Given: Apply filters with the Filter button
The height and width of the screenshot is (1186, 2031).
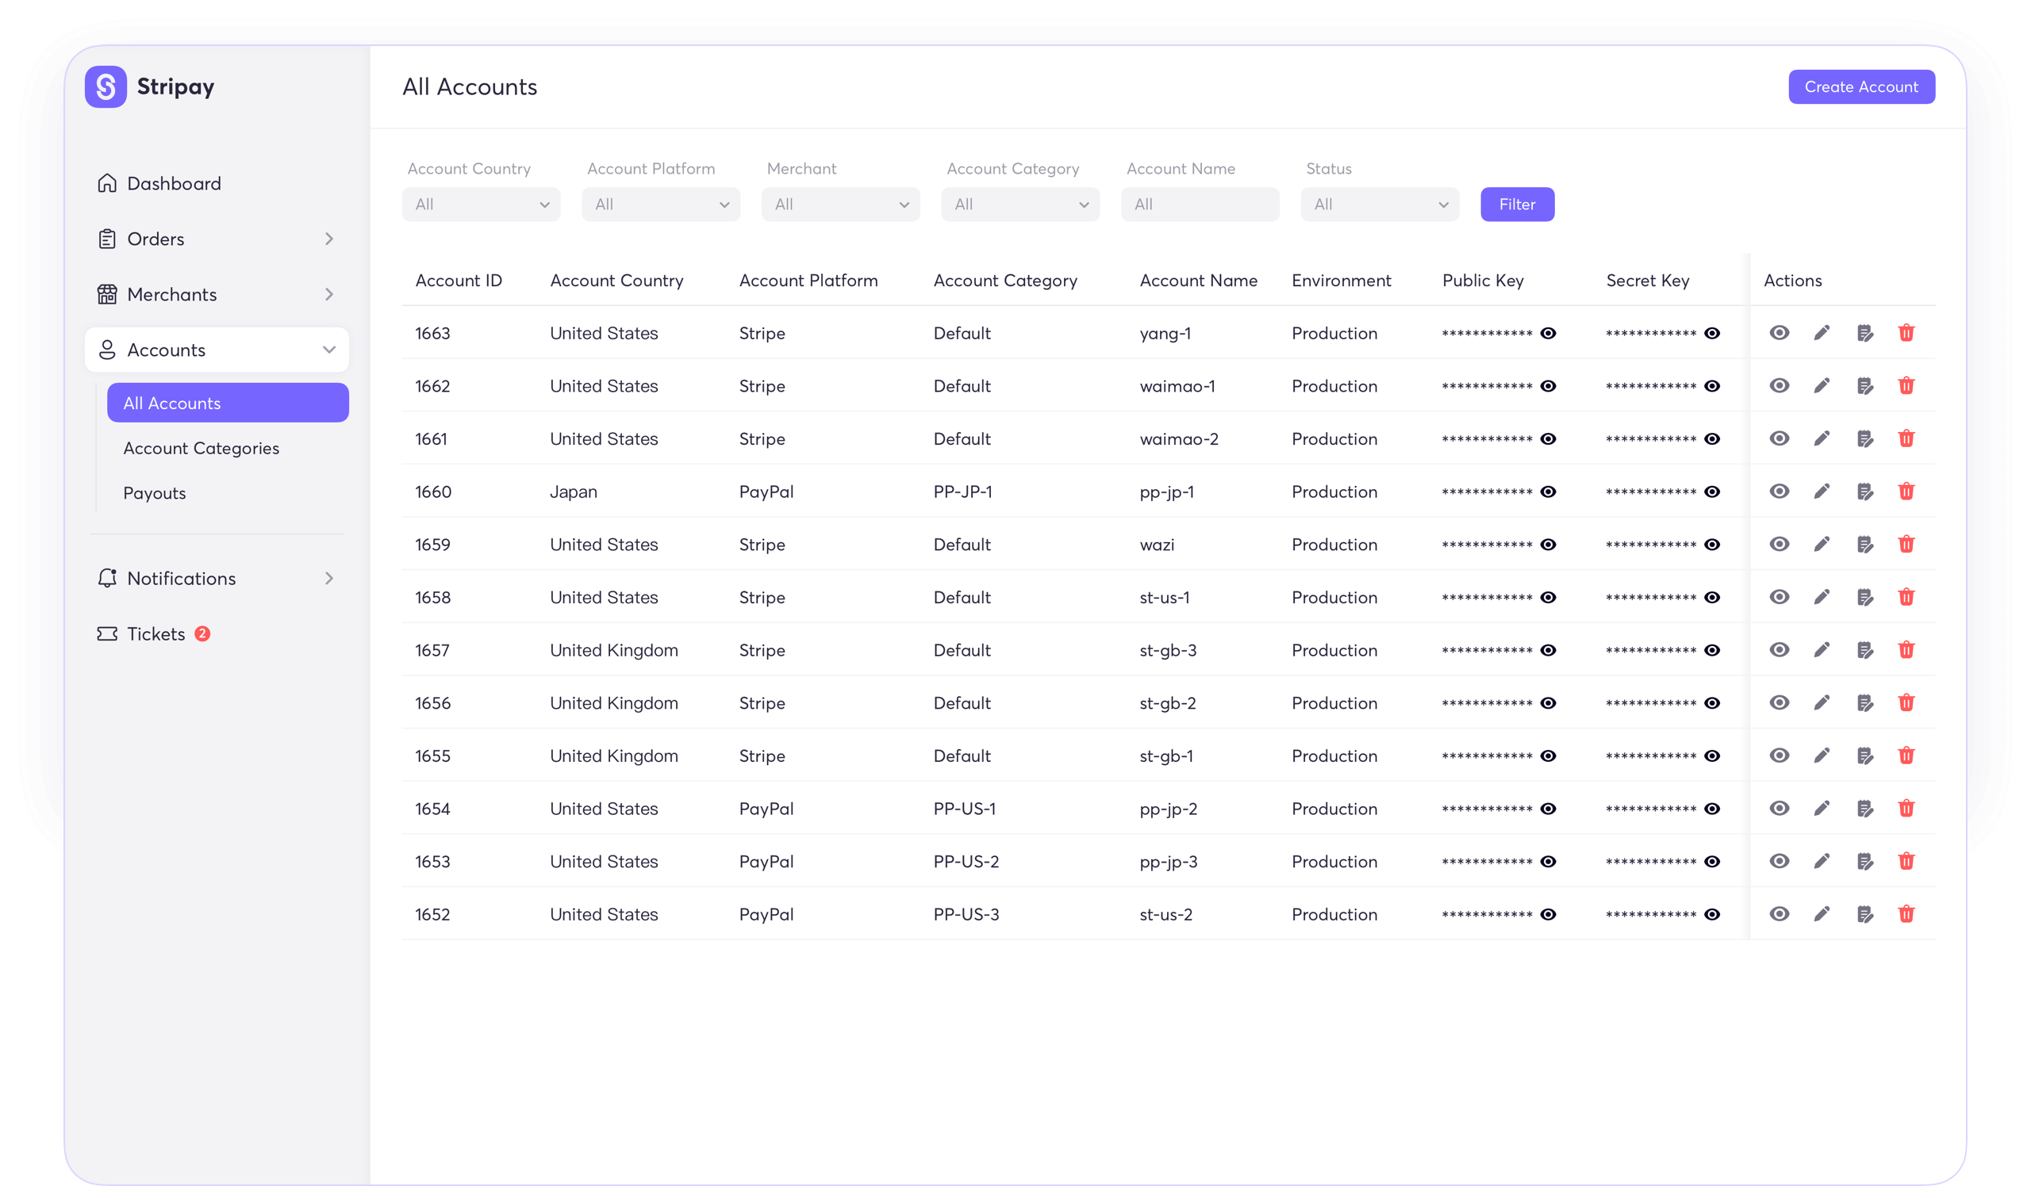Looking at the screenshot, I should (x=1518, y=205).
